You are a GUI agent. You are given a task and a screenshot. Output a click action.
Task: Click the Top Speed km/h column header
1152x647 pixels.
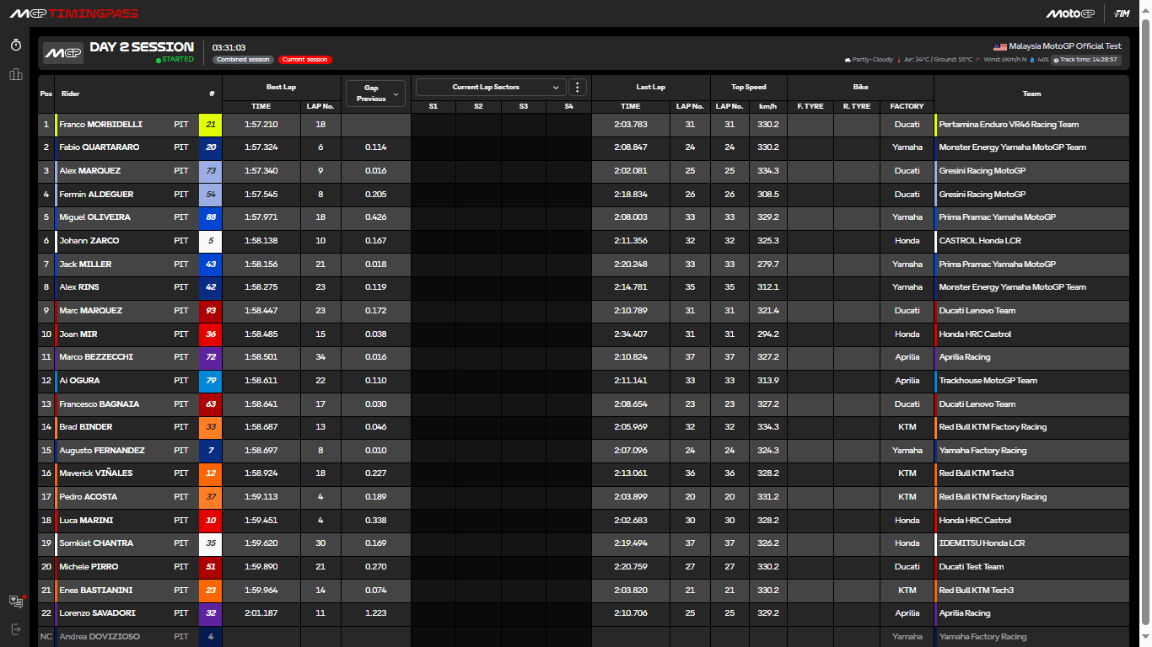tap(767, 106)
